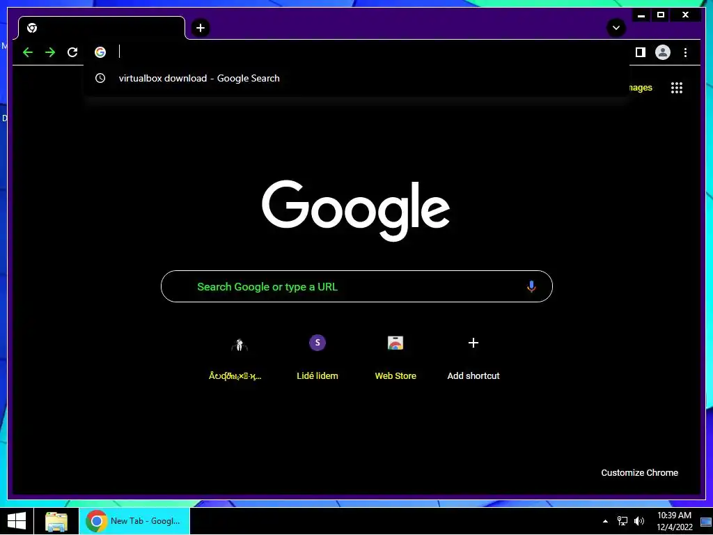This screenshot has width=713, height=535.
Task: Start voice search with microphone icon
Action: click(531, 286)
